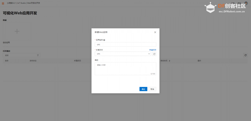
Task: Click the 所属项目 column header in the table
Action: click(x=77, y=61)
